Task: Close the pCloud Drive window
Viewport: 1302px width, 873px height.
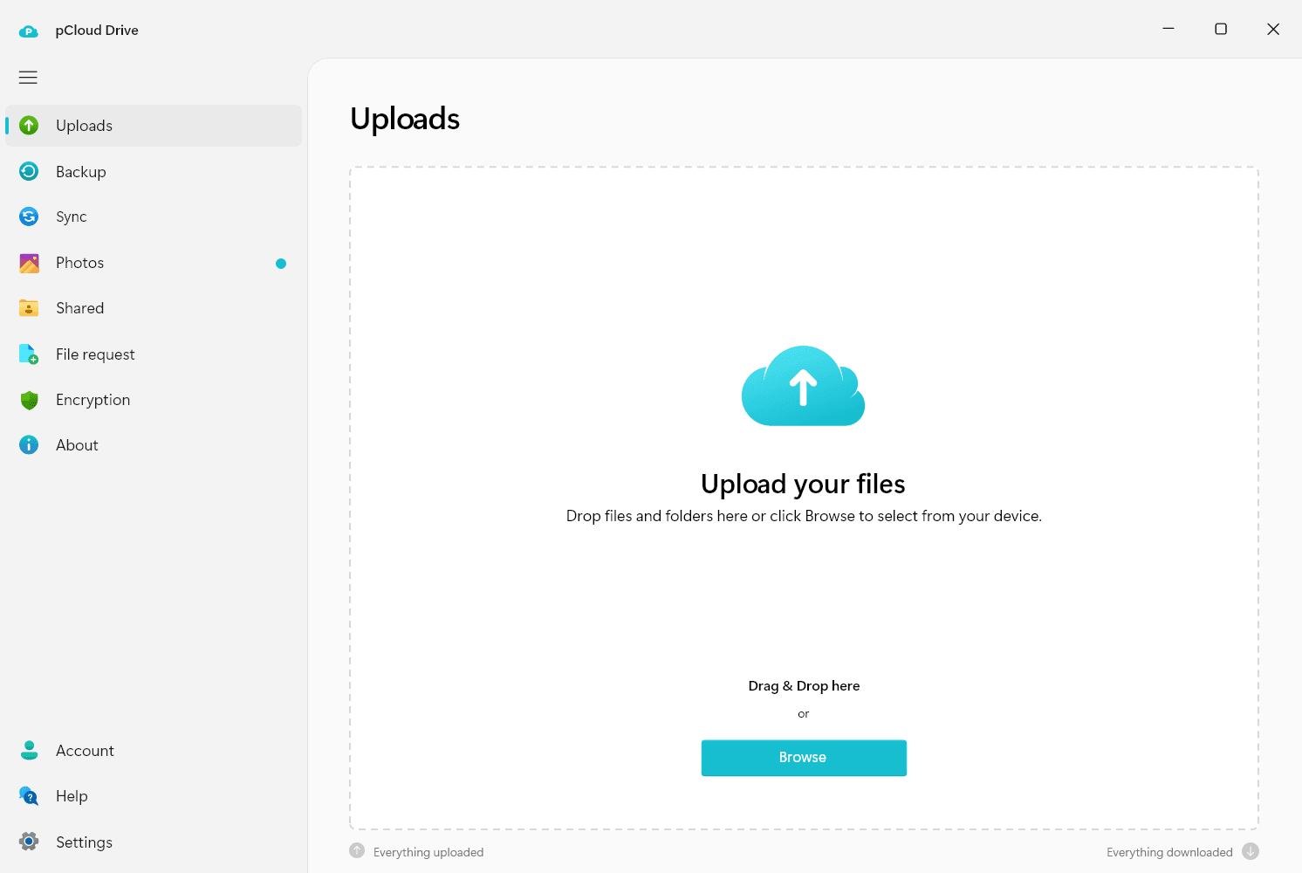Action: click(1273, 29)
